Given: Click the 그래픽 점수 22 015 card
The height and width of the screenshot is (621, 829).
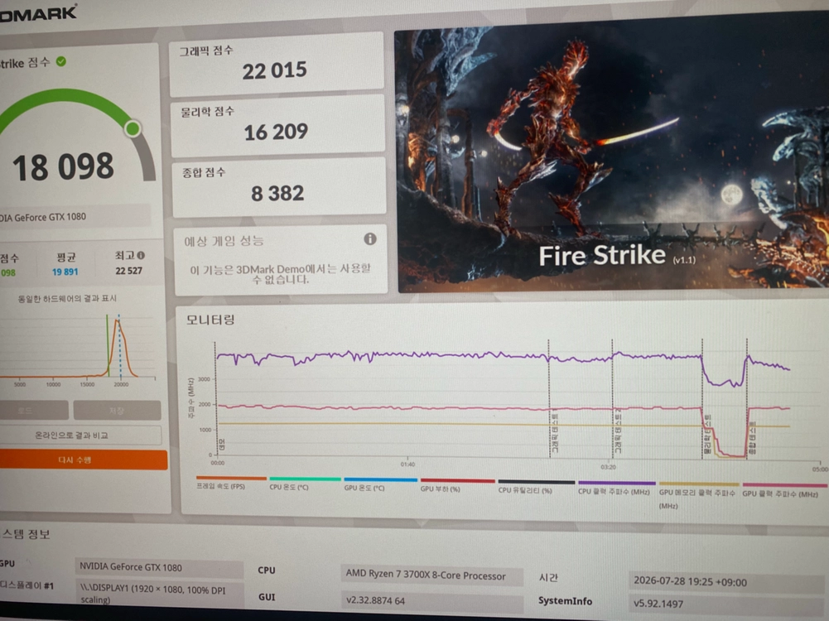Looking at the screenshot, I should (277, 64).
